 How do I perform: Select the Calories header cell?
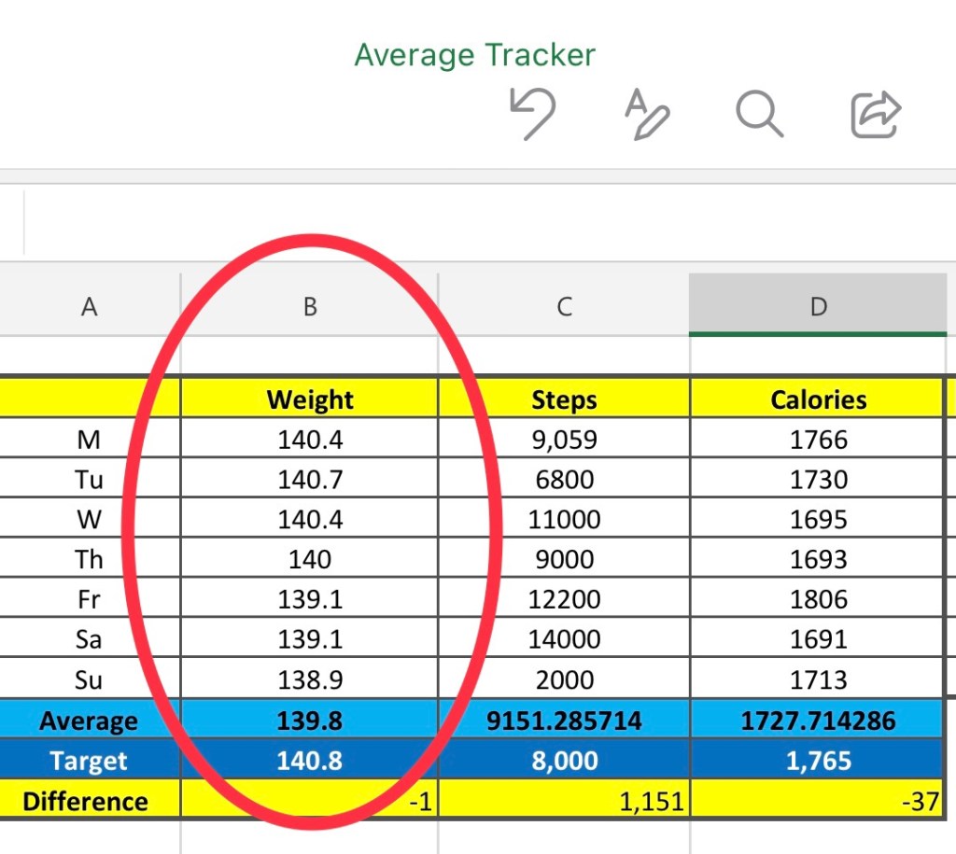click(x=818, y=399)
